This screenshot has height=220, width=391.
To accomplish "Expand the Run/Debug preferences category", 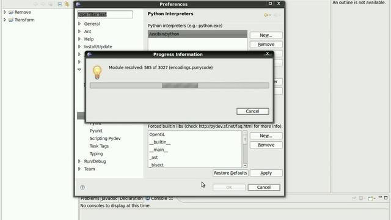I will coord(79,161).
